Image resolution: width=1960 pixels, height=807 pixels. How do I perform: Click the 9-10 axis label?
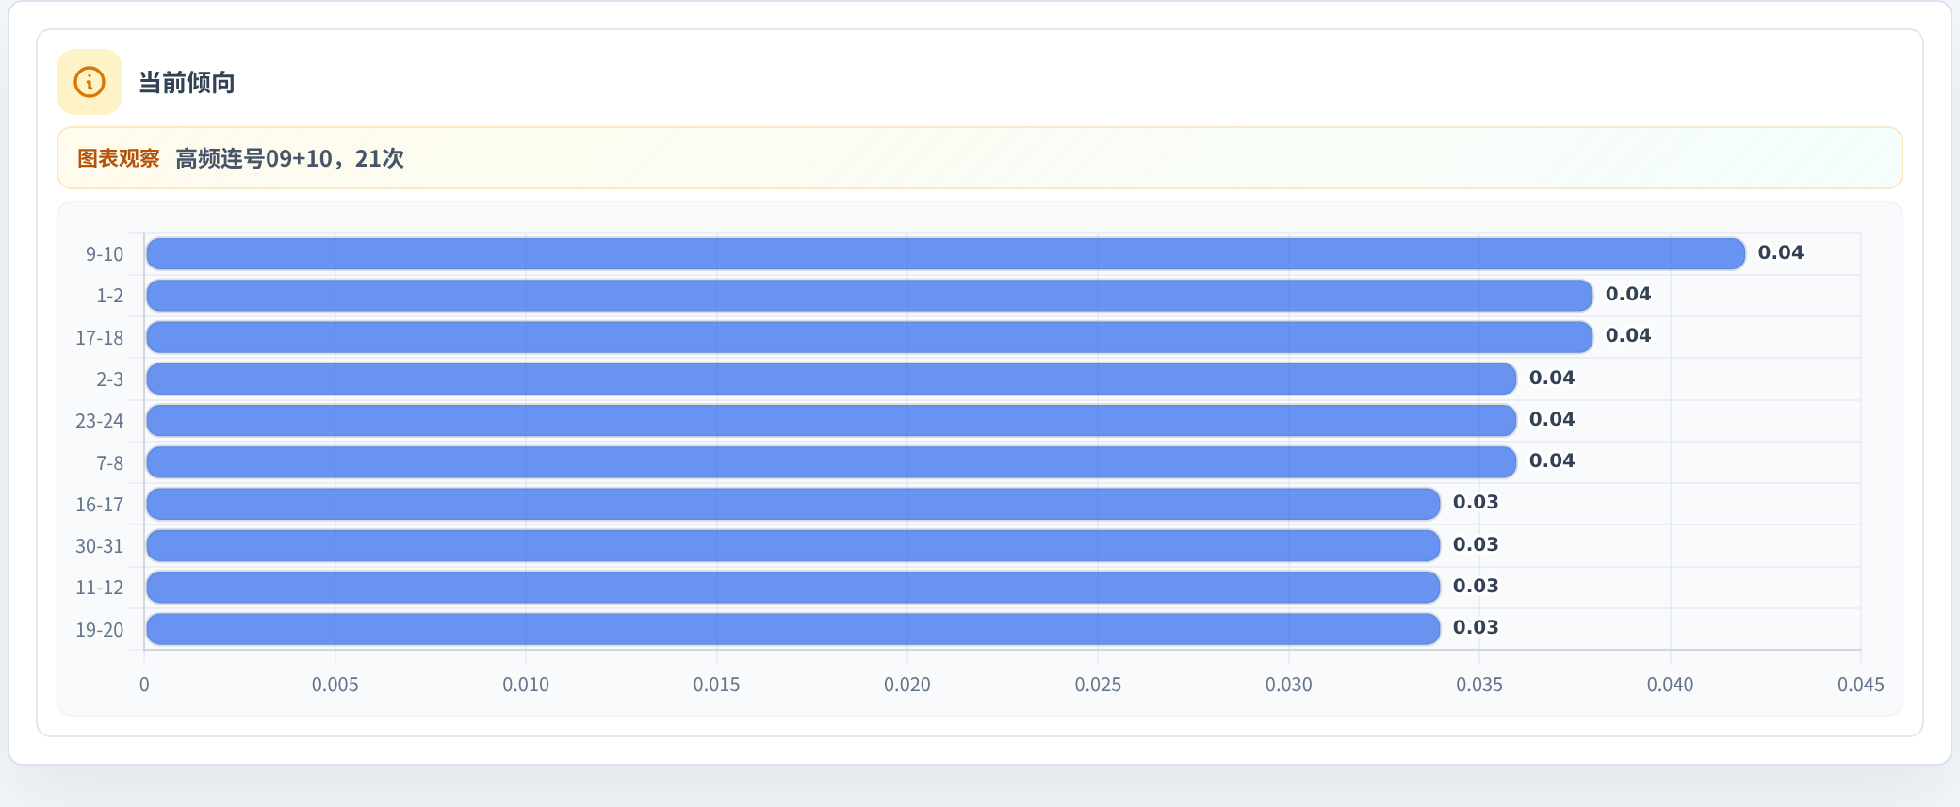point(105,254)
